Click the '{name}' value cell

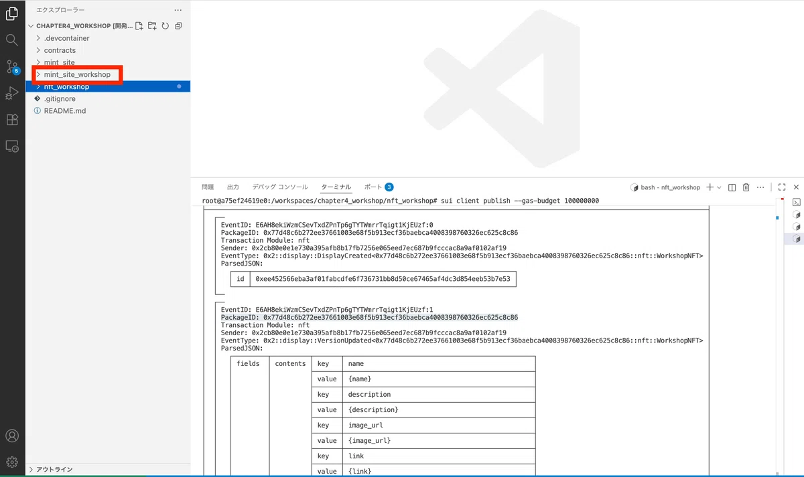point(439,379)
